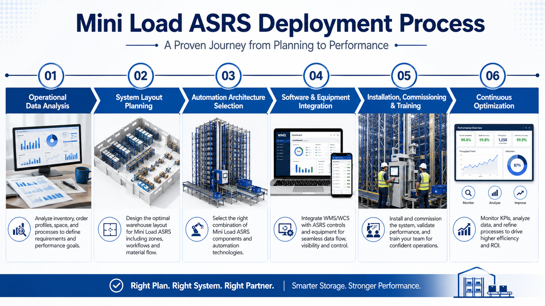545x306 pixels.
Task: Click the smartphone app screen image
Action: pos(342,175)
